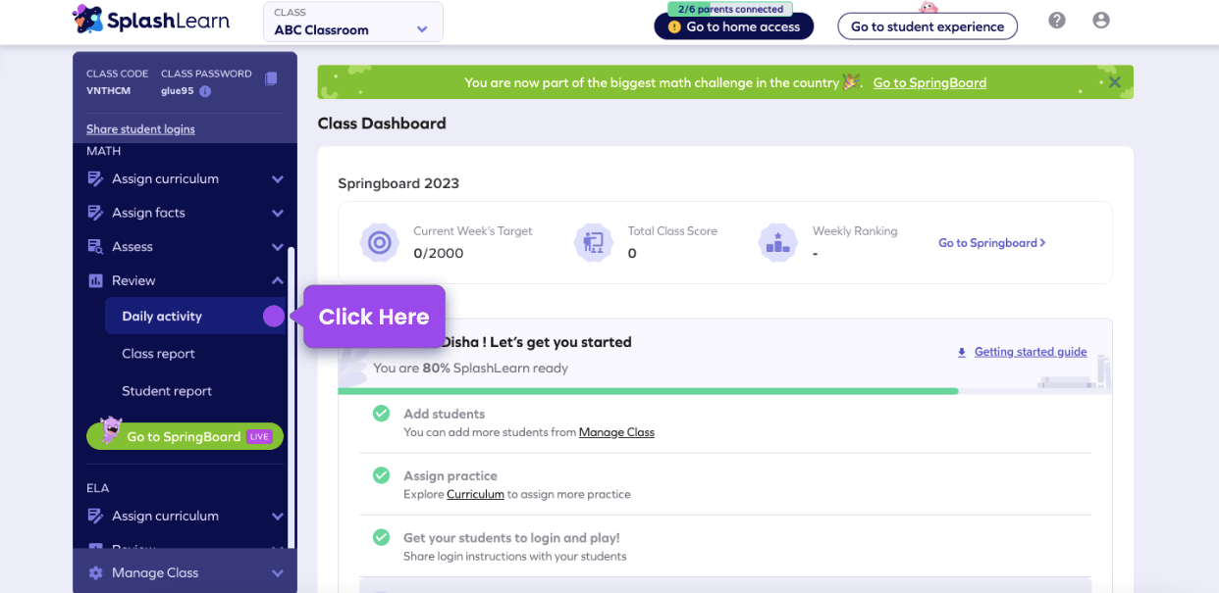Open the ABC Classroom class selector
Viewport: 1219px width, 593px height.
[x=352, y=21]
